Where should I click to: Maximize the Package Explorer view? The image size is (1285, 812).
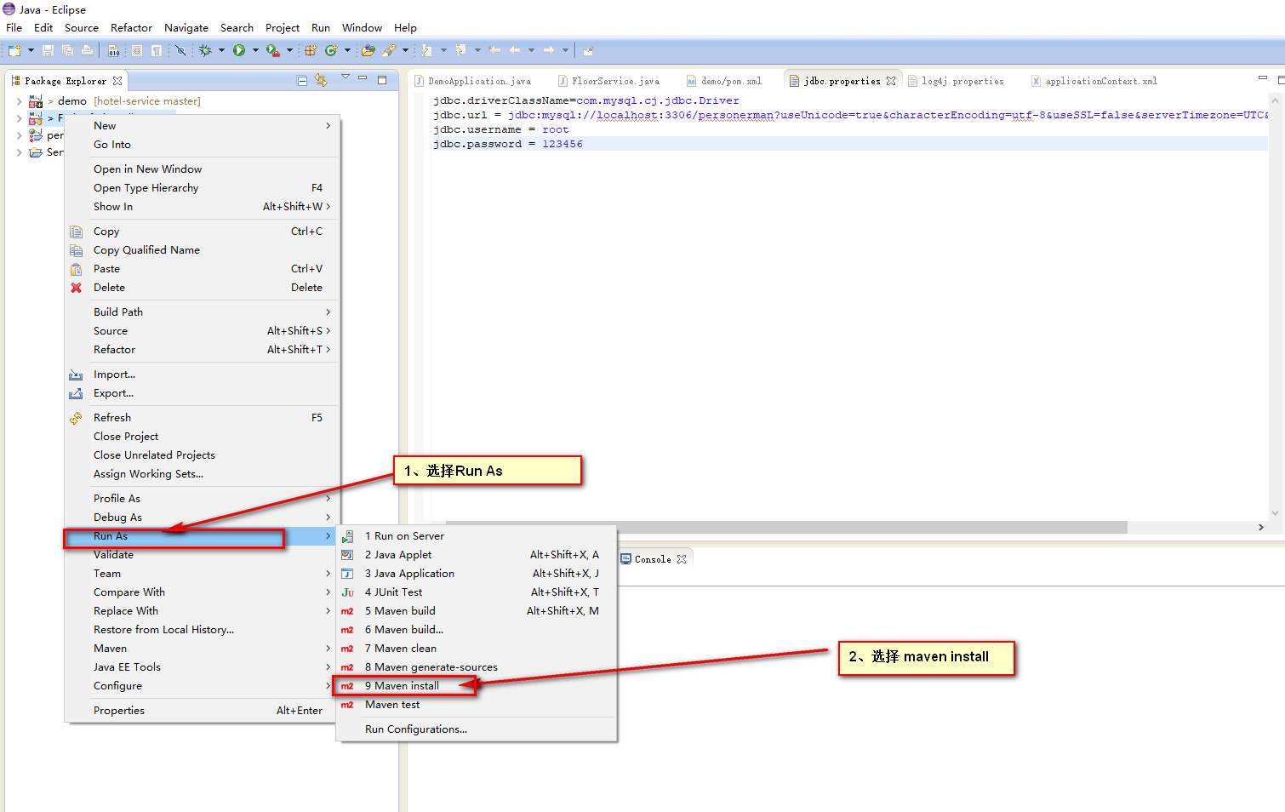click(x=382, y=80)
